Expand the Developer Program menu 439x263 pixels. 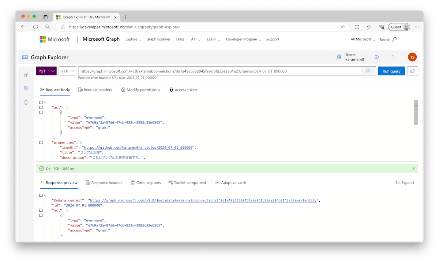click(244, 39)
